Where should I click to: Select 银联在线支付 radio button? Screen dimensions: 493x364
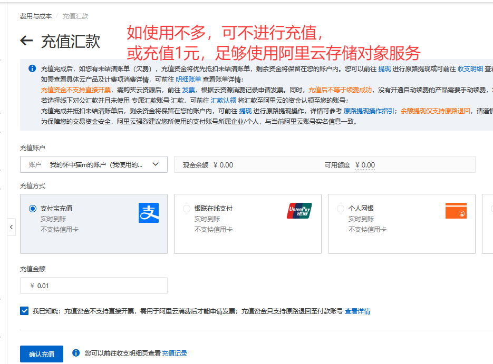(x=187, y=209)
